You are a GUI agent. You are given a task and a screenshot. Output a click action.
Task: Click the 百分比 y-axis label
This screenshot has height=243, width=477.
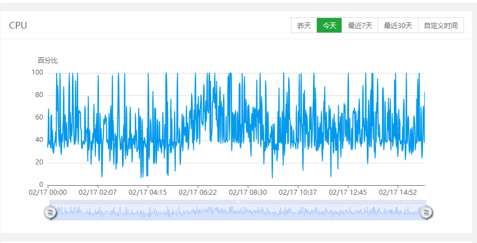pyautogui.click(x=48, y=61)
